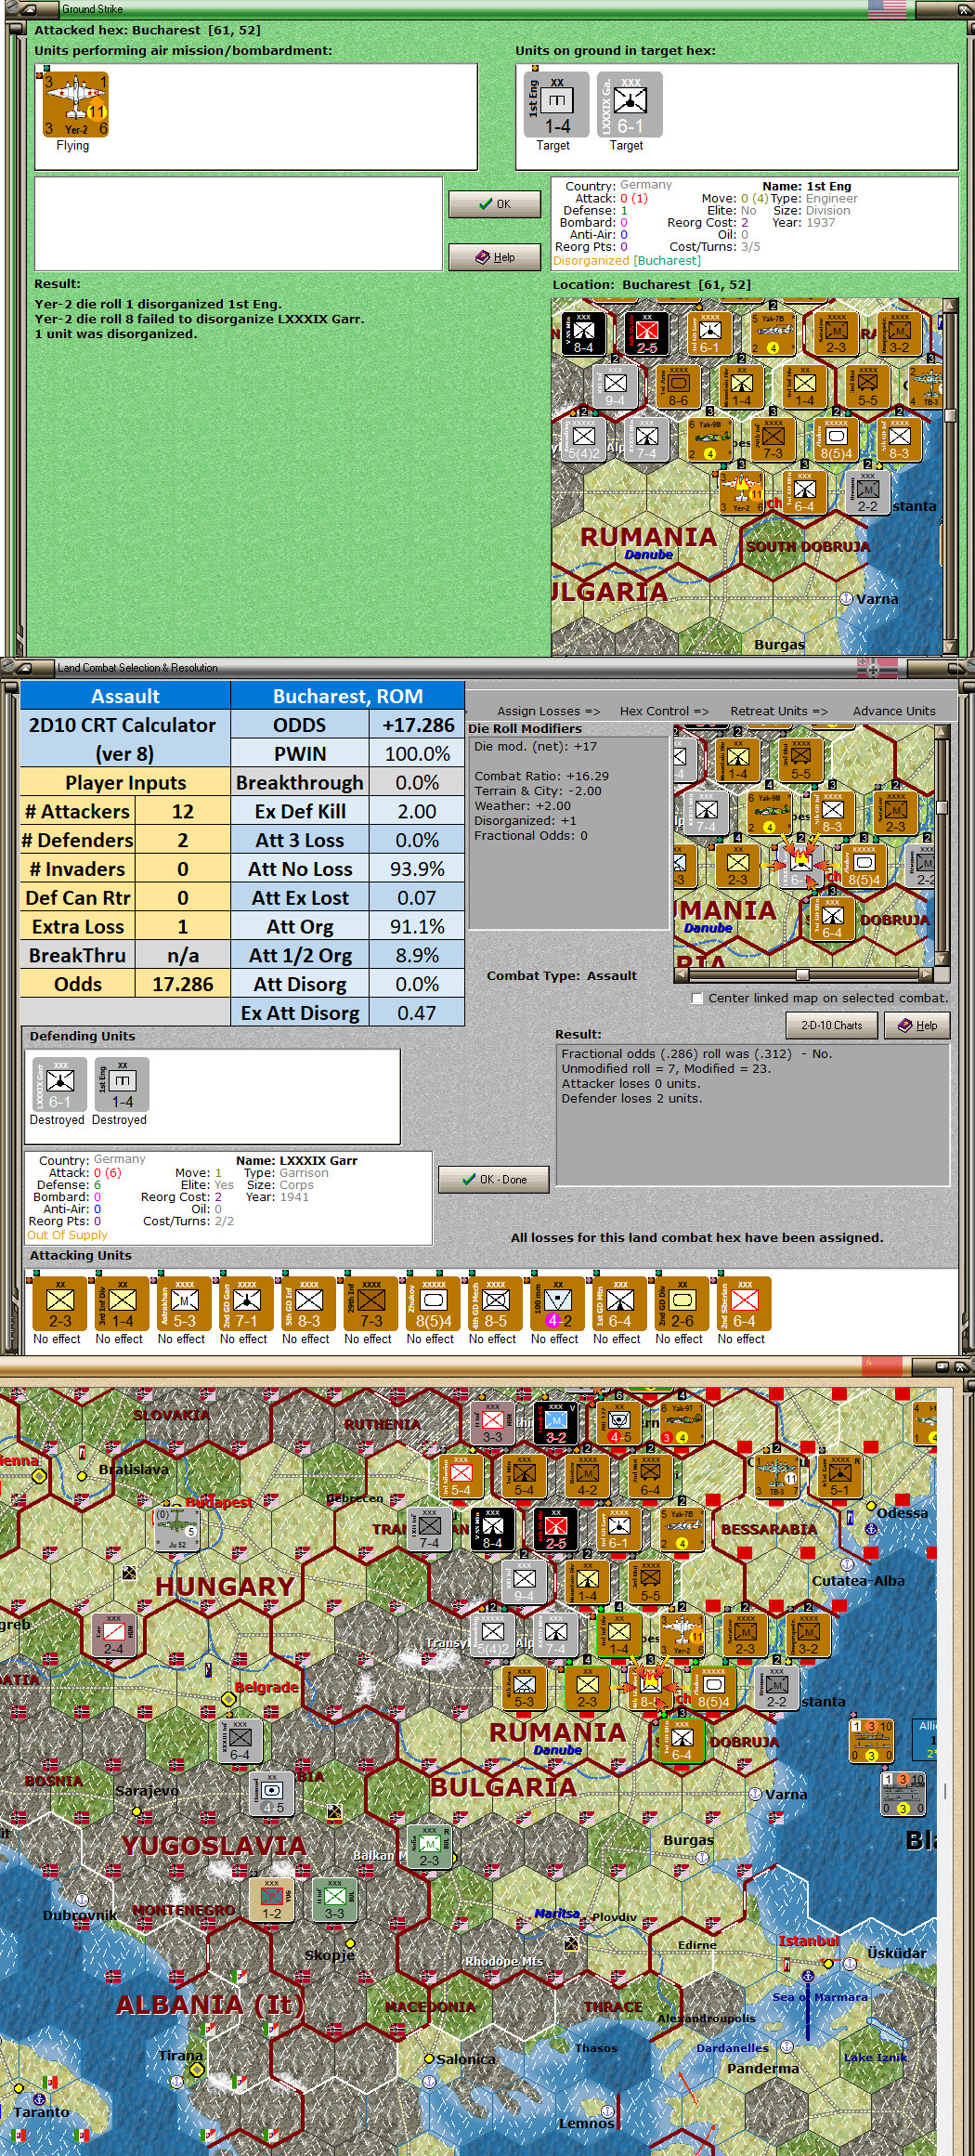Select destroyed 1st Eng 1-4 defending unit
Screen dimensions: 975x2156
(x=122, y=1084)
